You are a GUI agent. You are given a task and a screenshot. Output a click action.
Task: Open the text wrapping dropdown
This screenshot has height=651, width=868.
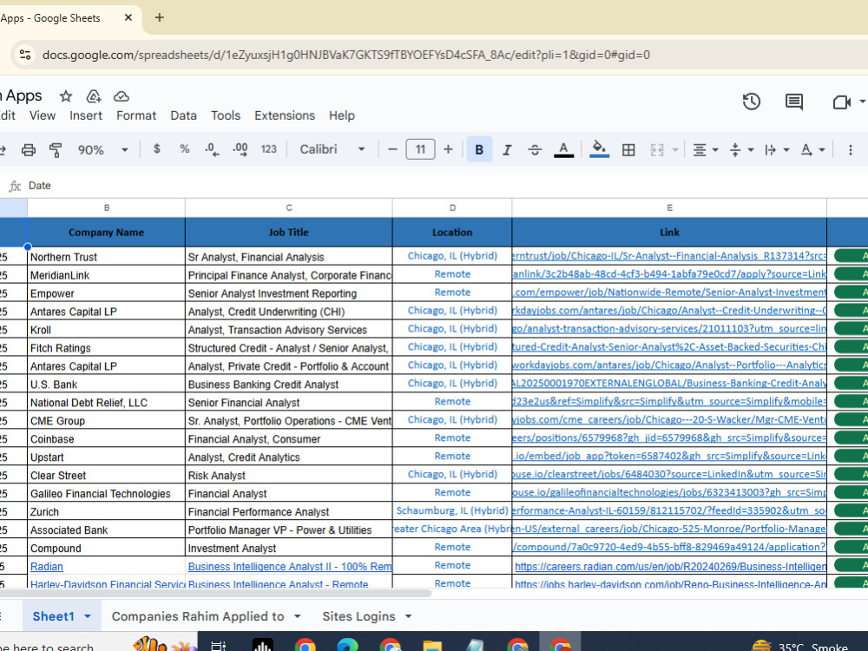(777, 149)
